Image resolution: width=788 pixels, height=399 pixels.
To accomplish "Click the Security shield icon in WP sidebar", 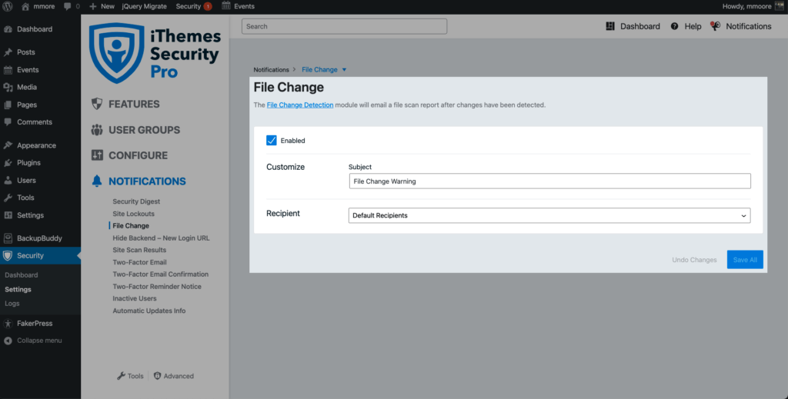I will [x=8, y=255].
